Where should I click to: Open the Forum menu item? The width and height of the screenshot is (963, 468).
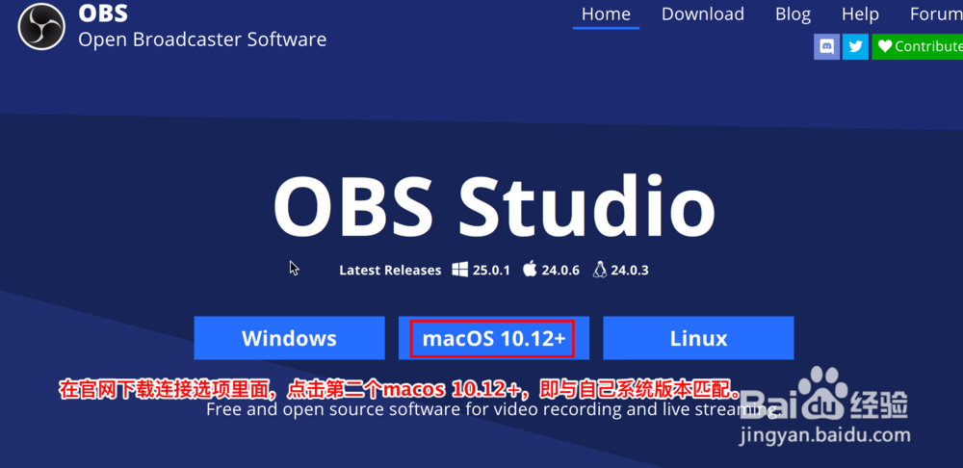pyautogui.click(x=936, y=14)
